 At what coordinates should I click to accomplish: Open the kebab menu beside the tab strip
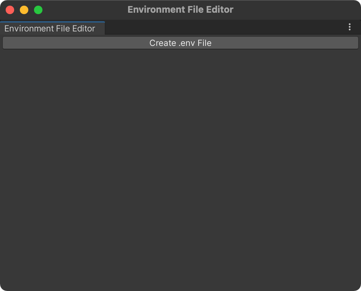tap(349, 27)
